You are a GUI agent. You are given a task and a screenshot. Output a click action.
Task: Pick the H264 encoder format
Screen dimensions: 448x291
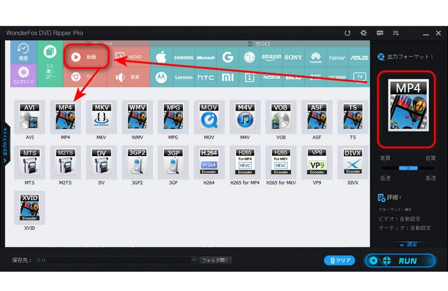209,162
